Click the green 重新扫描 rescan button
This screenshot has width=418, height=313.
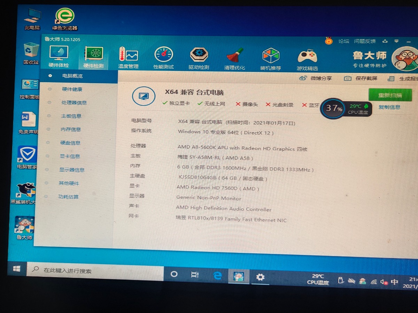point(390,95)
